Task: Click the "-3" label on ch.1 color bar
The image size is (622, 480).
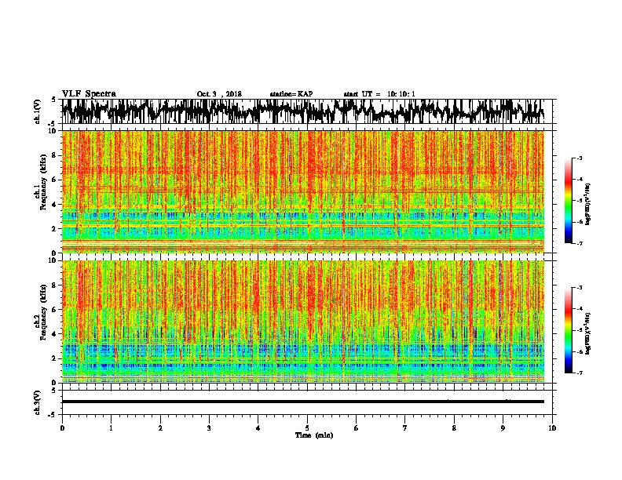Action: pos(580,158)
